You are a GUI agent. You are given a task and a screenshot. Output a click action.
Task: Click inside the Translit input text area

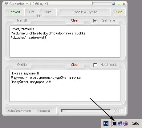[65, 42]
